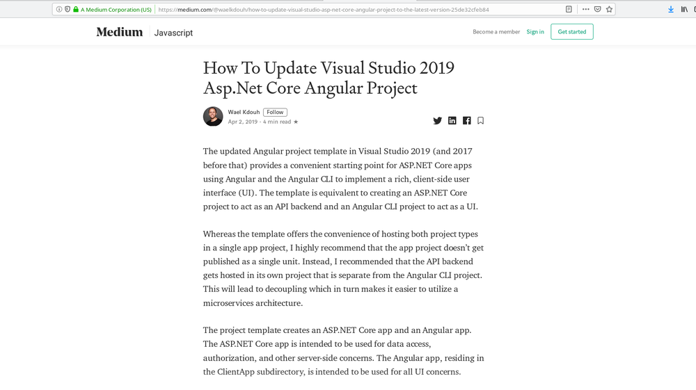Open the Firefox library icon
This screenshot has width=696, height=390.
pos(684,9)
